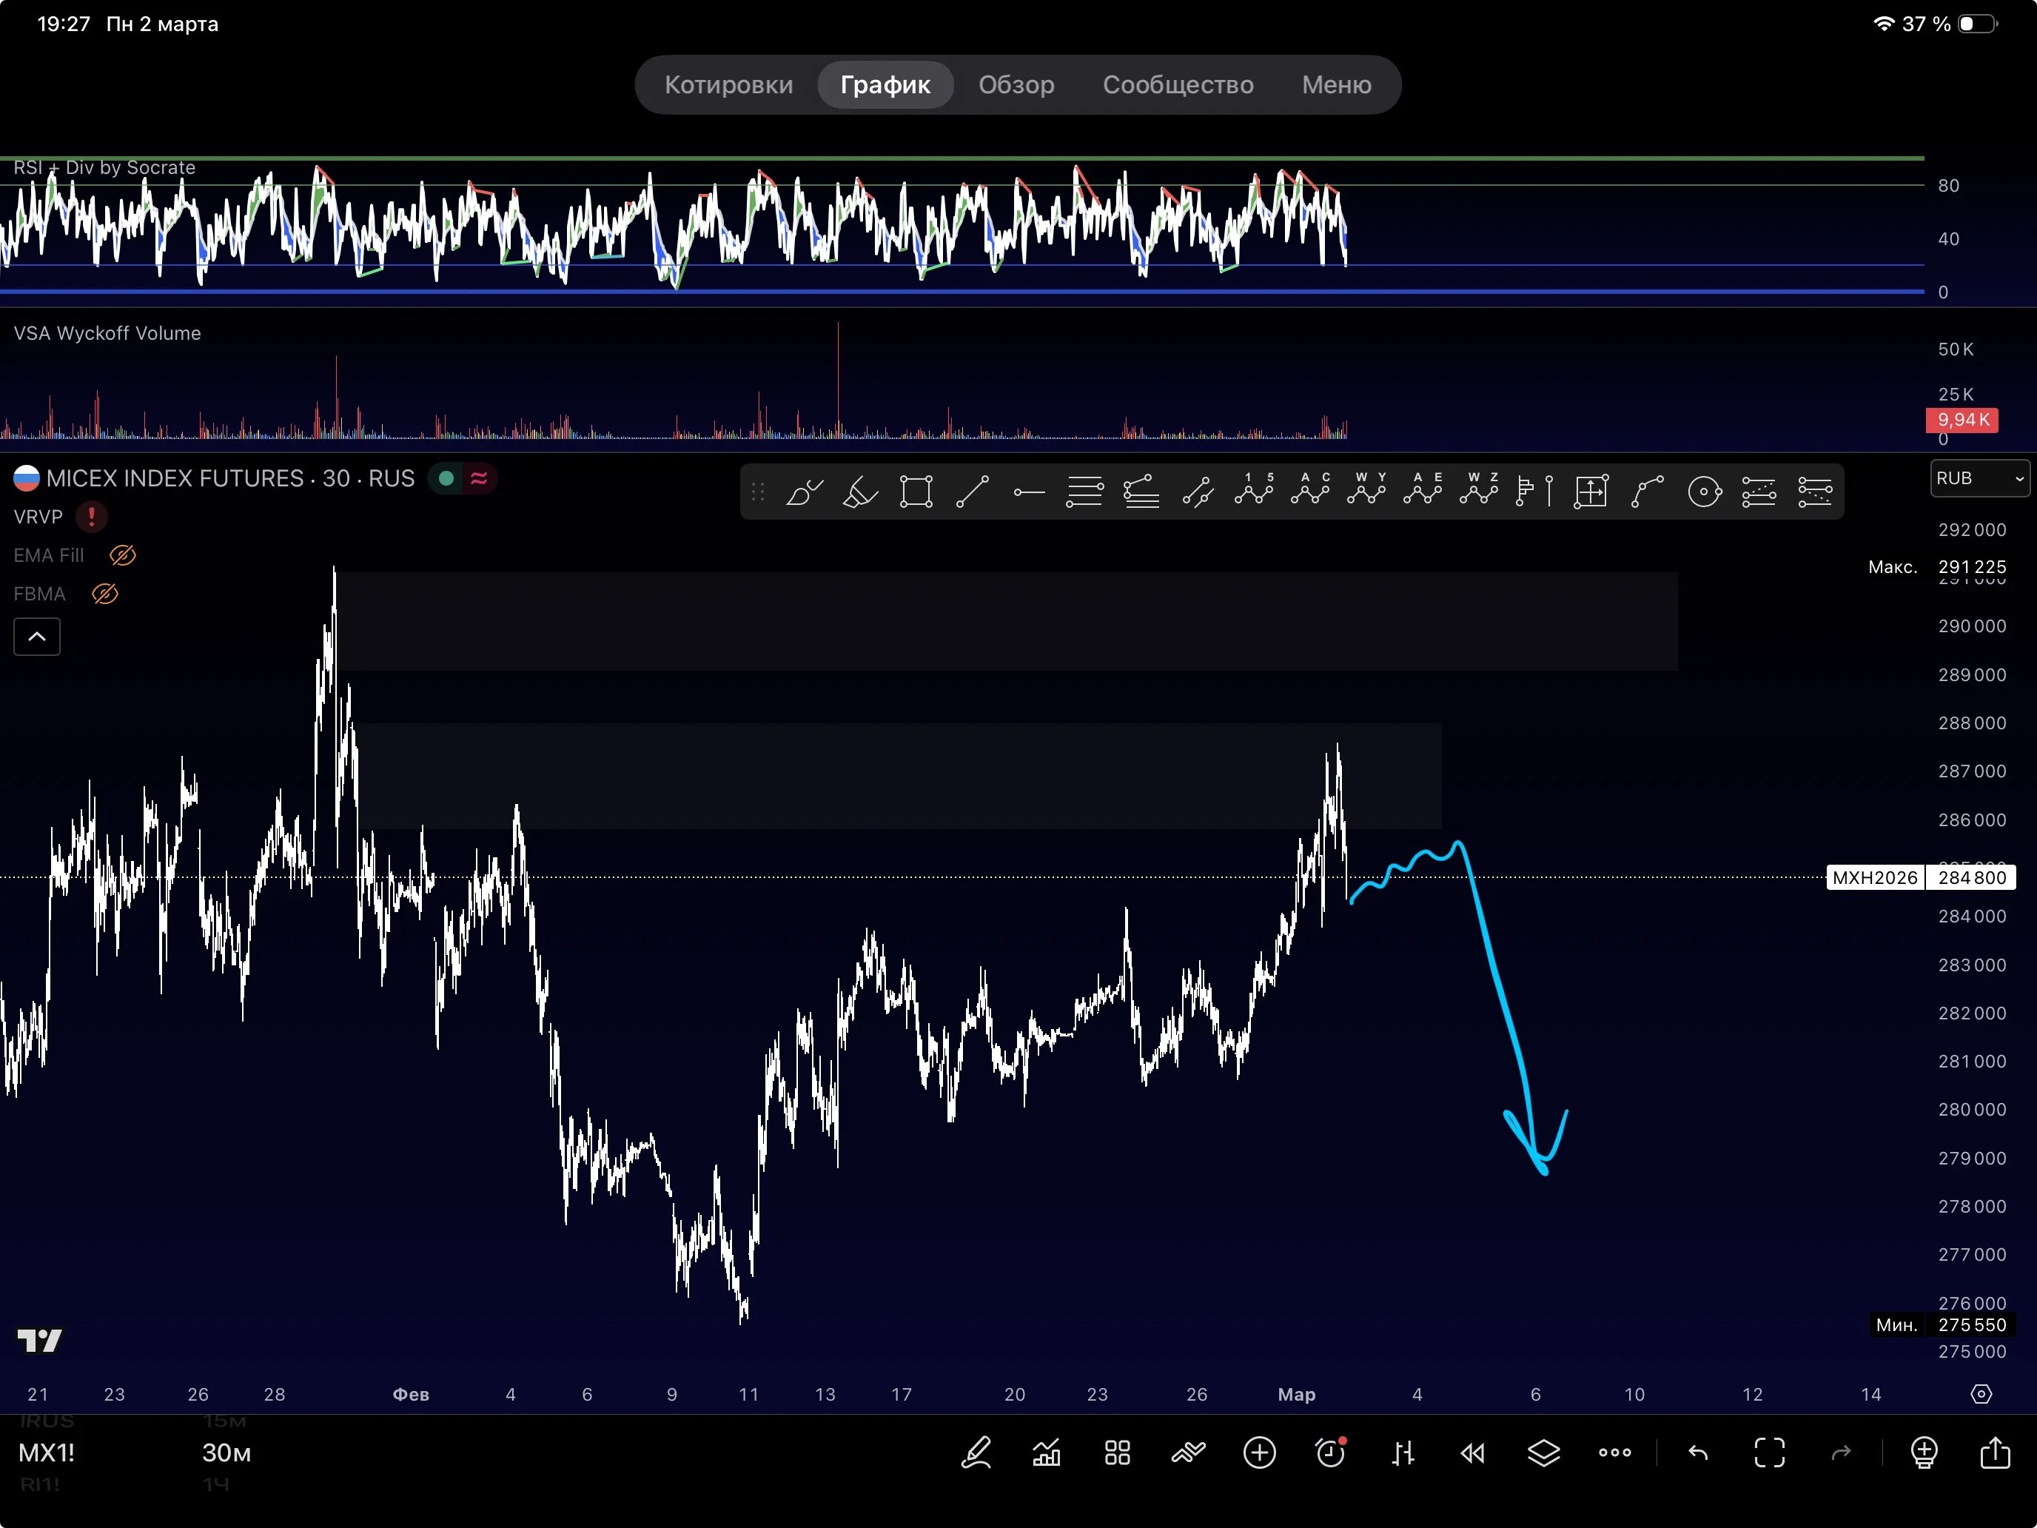2037x1528 pixels.
Task: Toggle EMA Fill indicator visibility
Action: 122,555
